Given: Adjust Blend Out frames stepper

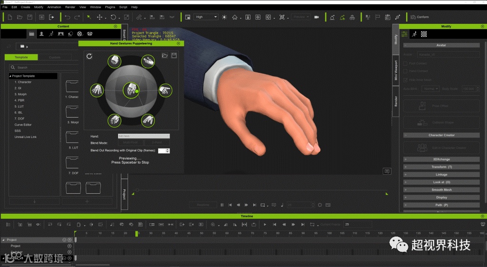Looking at the screenshot, I should coord(168,151).
